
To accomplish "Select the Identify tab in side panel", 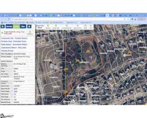I will pos(9,26).
